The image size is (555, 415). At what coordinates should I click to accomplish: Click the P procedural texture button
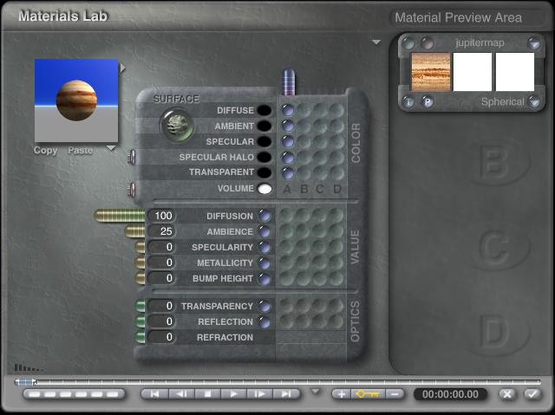428,101
